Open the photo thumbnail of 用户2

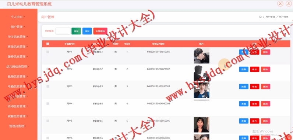pyautogui.click(x=201, y=73)
